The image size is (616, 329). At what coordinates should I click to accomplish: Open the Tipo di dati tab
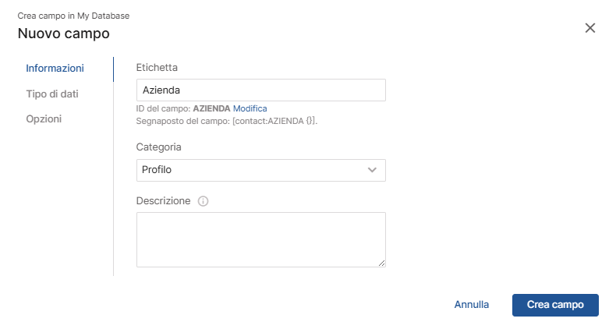tap(52, 94)
